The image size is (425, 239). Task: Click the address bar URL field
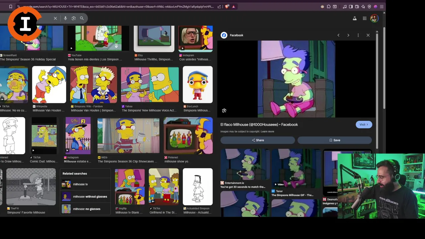pyautogui.click(x=118, y=7)
